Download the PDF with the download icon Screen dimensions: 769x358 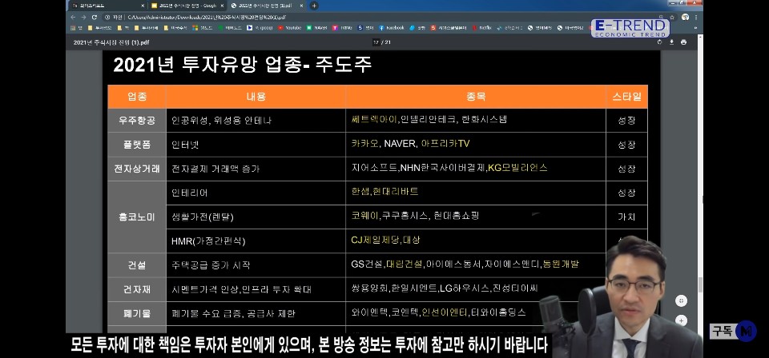(672, 42)
